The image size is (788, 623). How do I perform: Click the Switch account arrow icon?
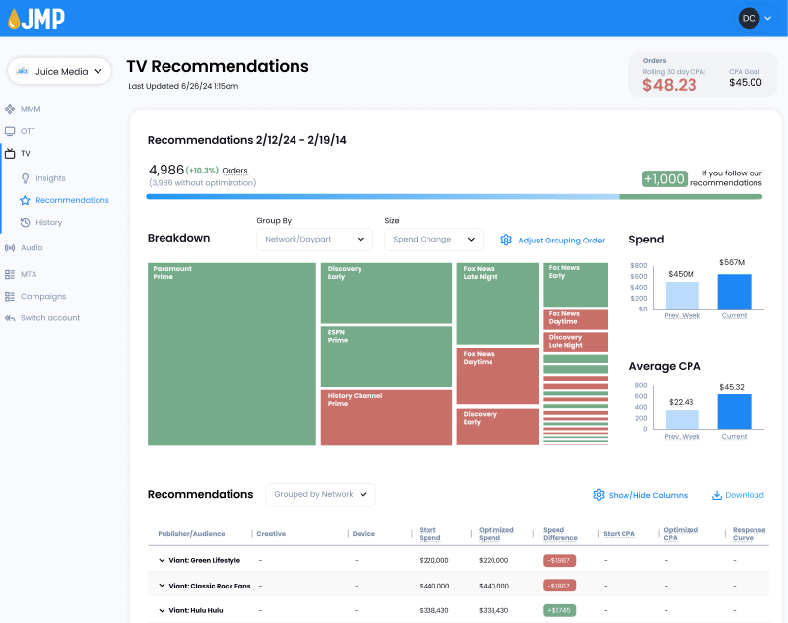pyautogui.click(x=10, y=318)
